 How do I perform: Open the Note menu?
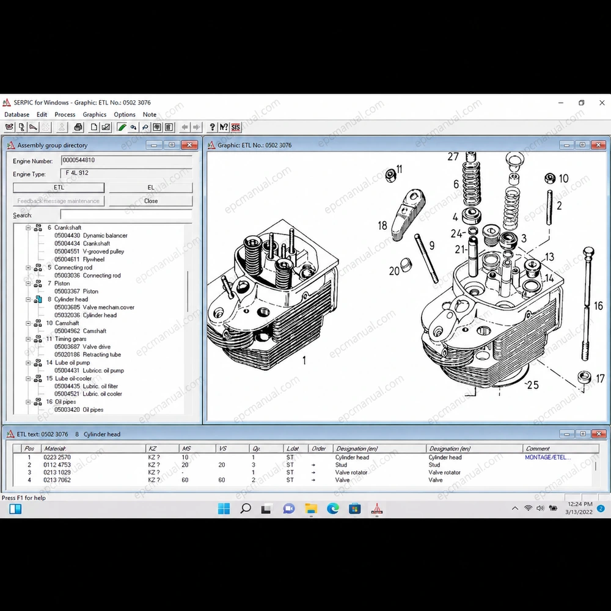click(x=150, y=115)
